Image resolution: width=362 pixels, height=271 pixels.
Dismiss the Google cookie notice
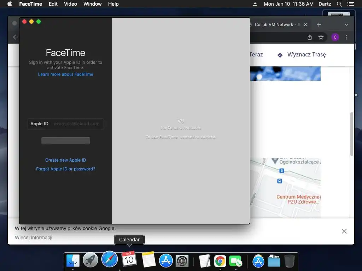click(x=344, y=231)
